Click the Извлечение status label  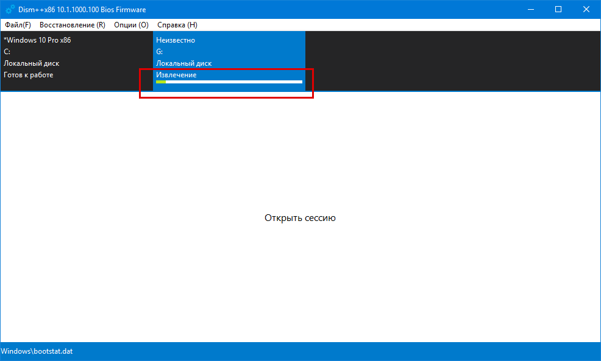click(176, 75)
